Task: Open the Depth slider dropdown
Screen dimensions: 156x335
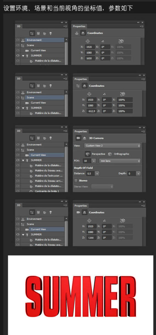Action: pos(138,173)
